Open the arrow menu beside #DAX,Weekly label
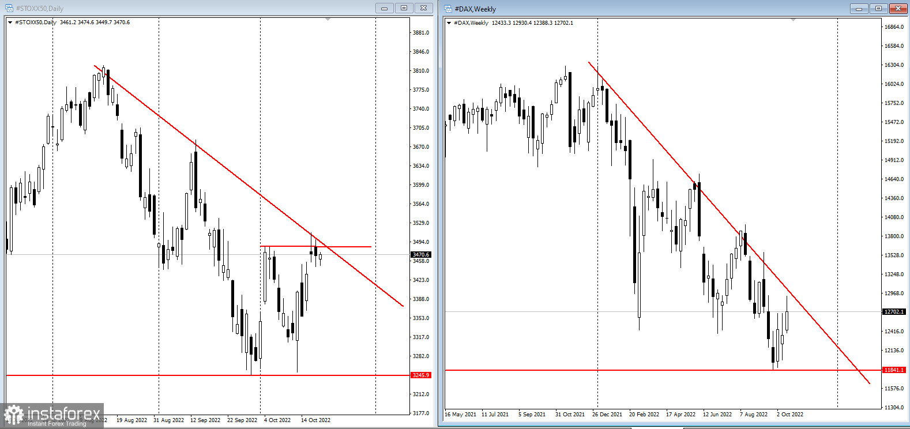Screen dimensions: 910x429 point(449,23)
